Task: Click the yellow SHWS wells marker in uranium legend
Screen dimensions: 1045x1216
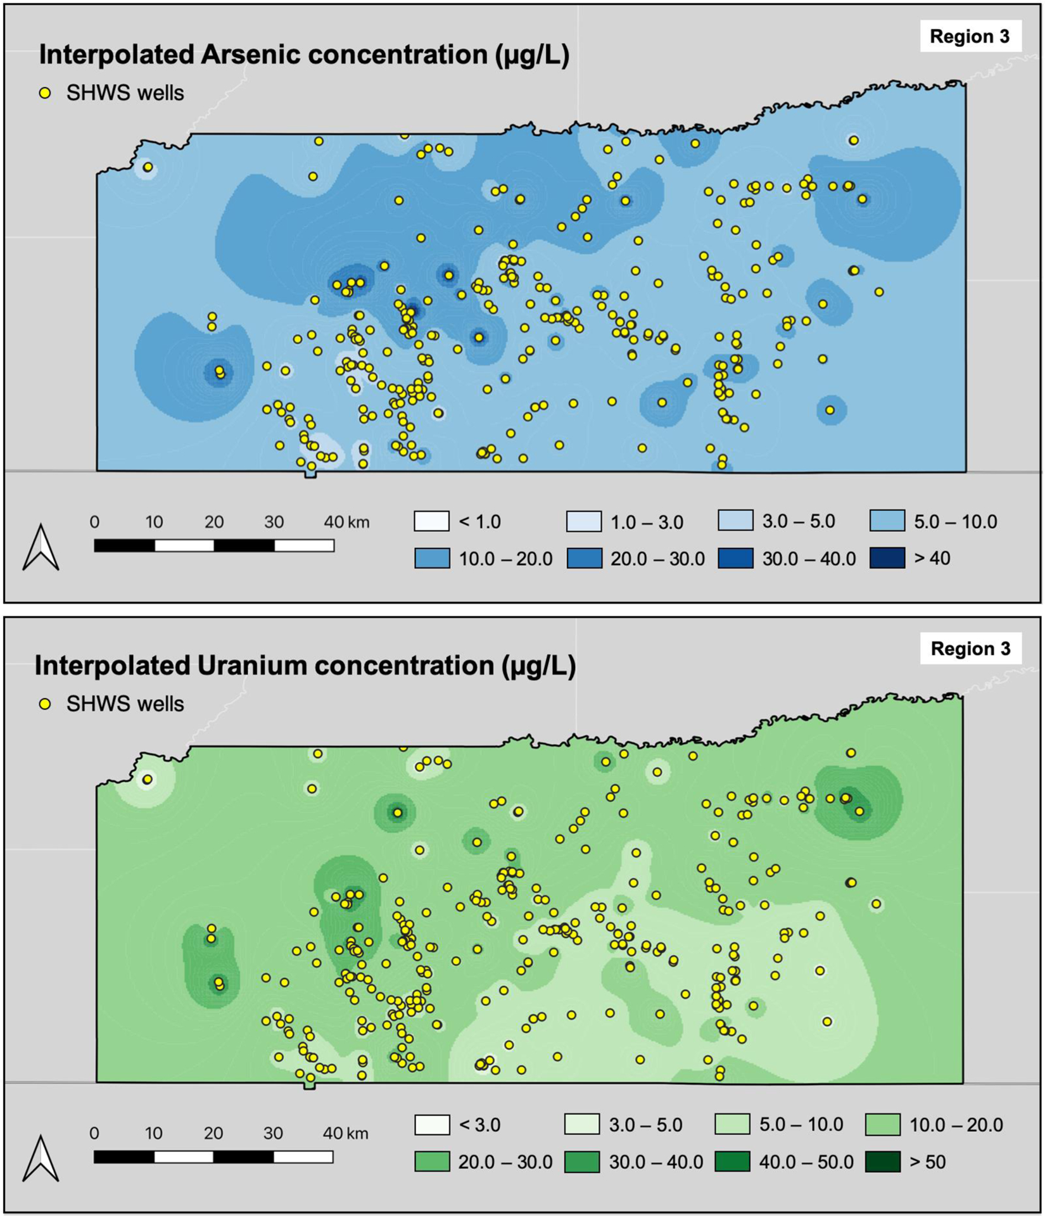Action: (x=45, y=704)
